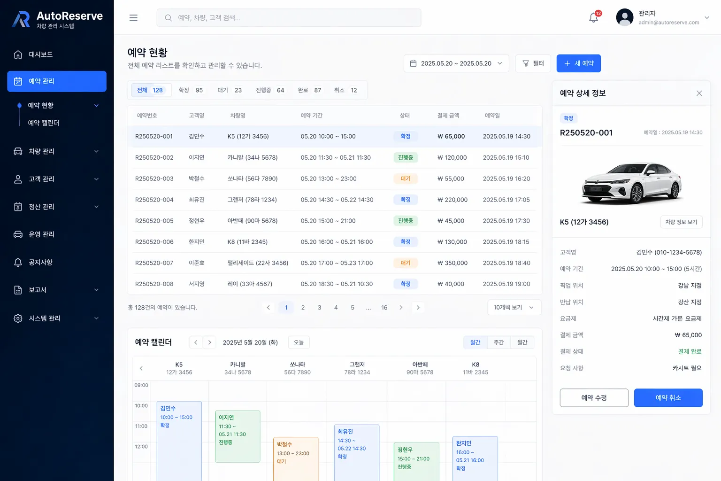Open 예약 캘린더 in the sidebar
Viewport: 721px width, 481px height.
point(43,123)
